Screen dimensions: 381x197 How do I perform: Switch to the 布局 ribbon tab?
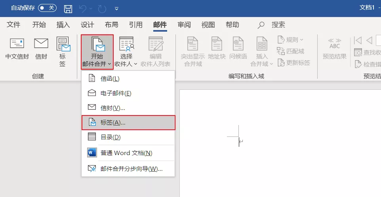(x=112, y=25)
